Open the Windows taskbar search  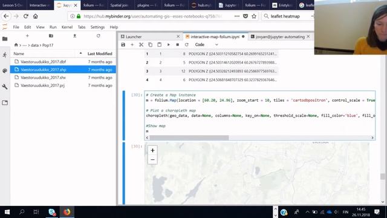coord(22,212)
